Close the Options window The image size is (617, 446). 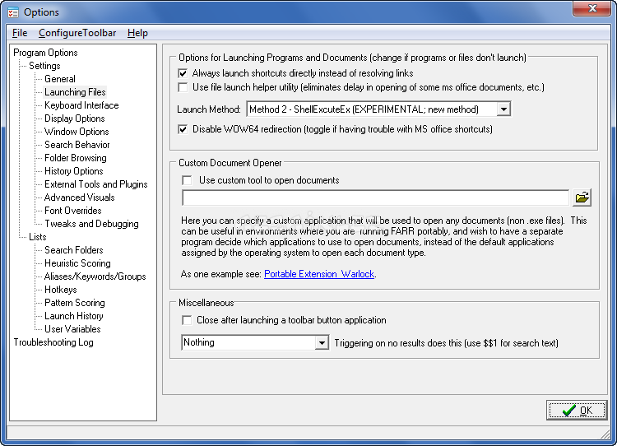591,9
